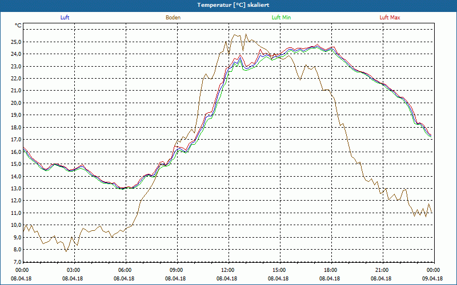Click the 09:00 time axis label
This screenshot has width=457, height=285.
[x=176, y=270]
